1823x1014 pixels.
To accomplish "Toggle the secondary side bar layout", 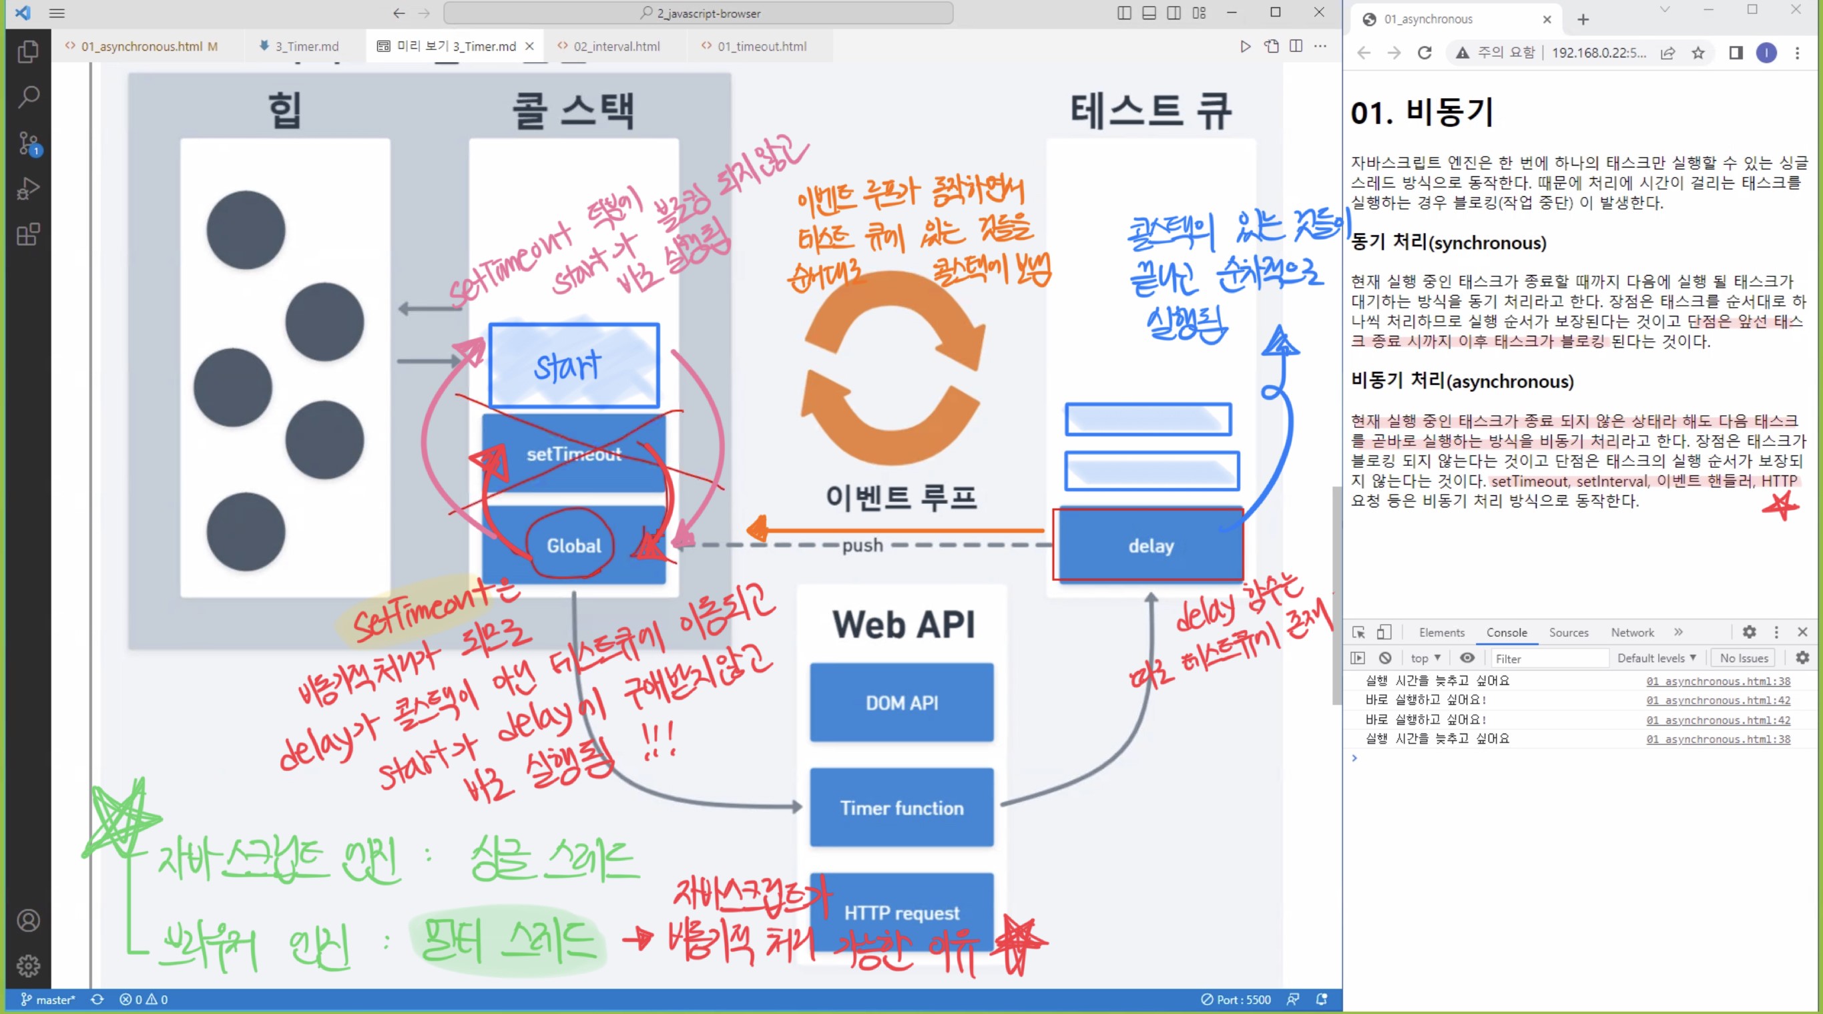I will click(1174, 13).
